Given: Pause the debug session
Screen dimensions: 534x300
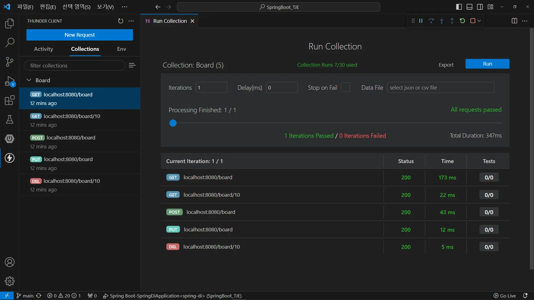Looking at the screenshot, I should (x=421, y=21).
